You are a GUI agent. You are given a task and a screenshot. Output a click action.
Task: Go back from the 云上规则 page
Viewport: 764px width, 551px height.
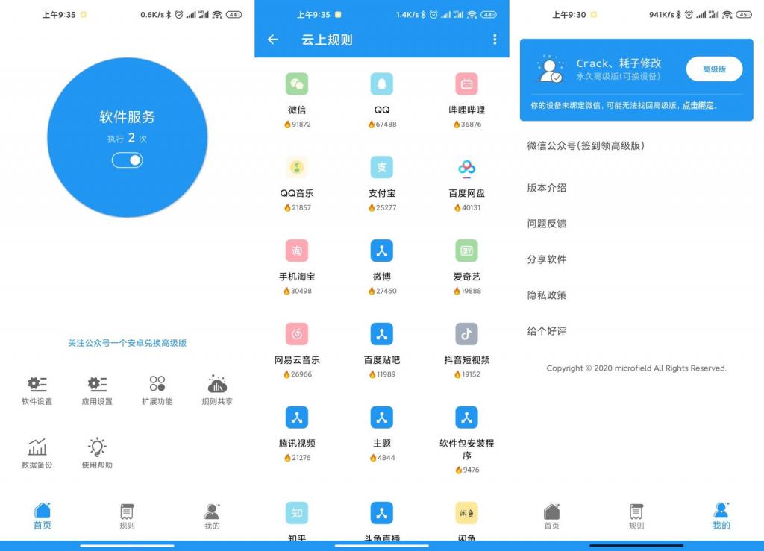272,41
